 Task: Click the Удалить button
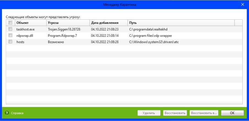[149, 113]
